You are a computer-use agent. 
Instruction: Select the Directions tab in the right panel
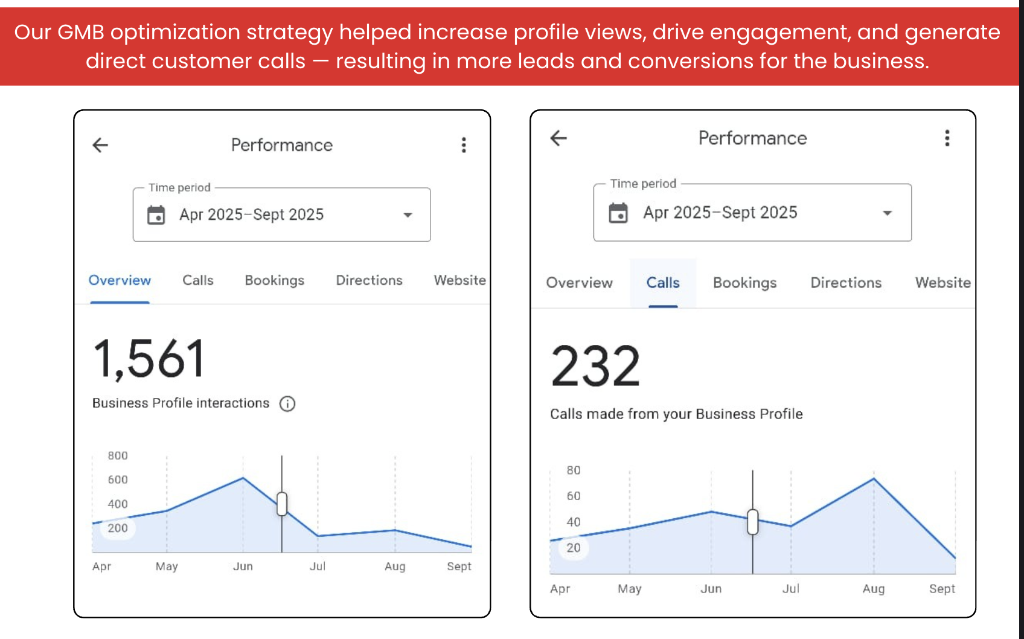click(846, 283)
